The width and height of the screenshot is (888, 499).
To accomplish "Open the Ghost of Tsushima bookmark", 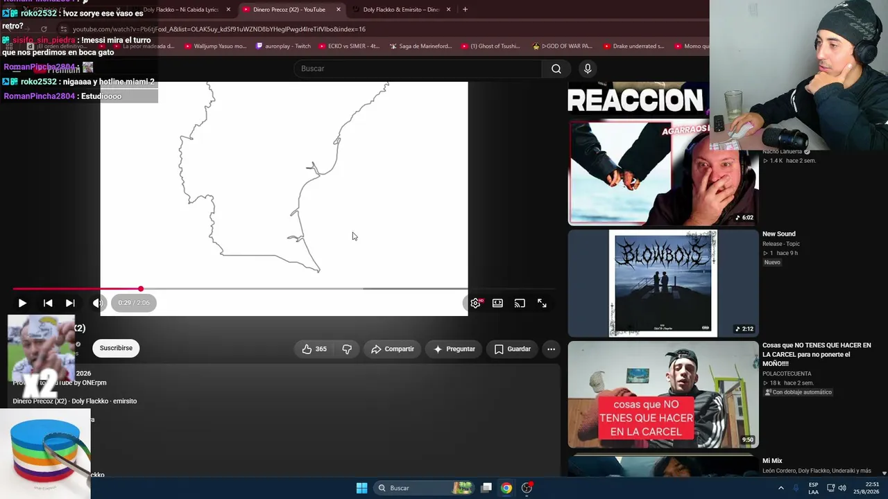I will (490, 46).
